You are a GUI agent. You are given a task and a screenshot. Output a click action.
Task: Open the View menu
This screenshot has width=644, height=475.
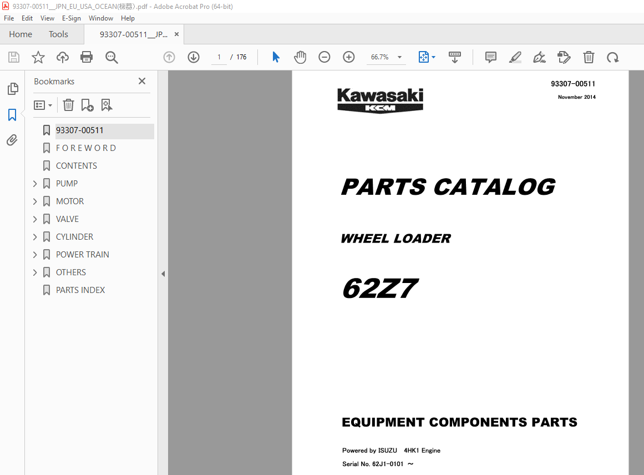click(47, 18)
